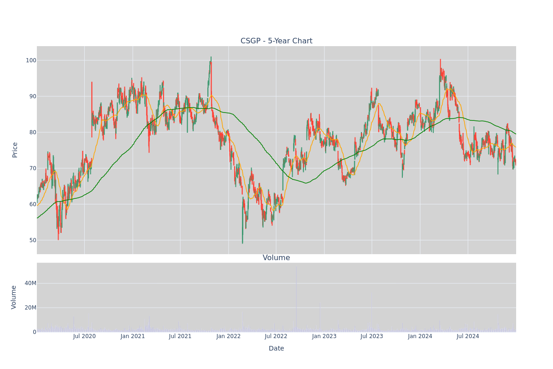
Task: Click the 70 price tick label
Action: coord(33,168)
